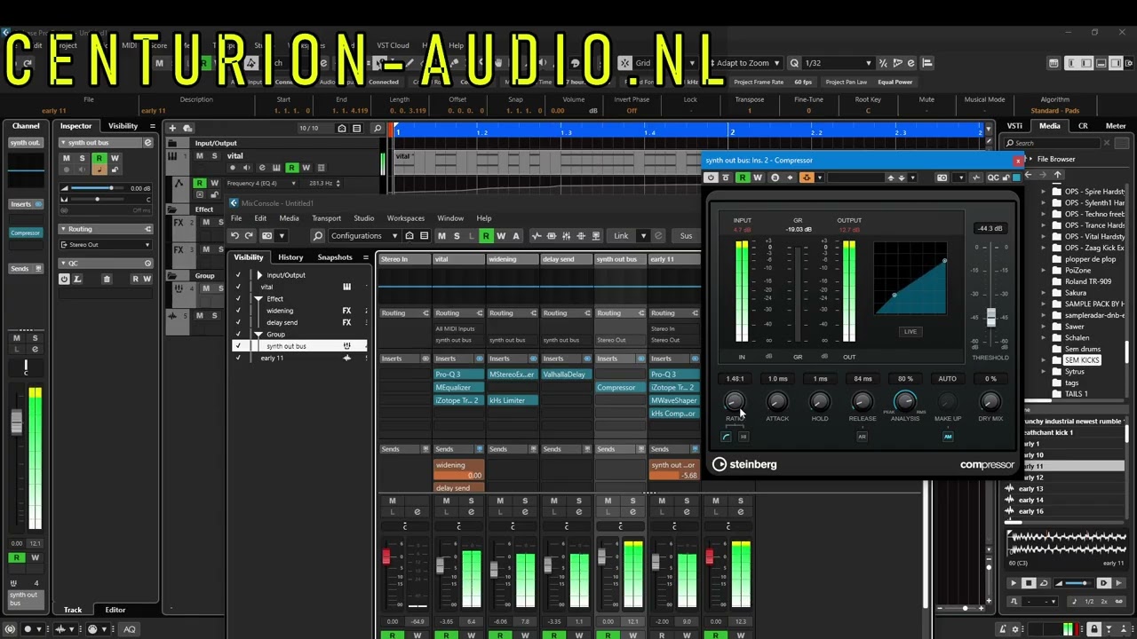The height and width of the screenshot is (639, 1137).
Task: Toggle inserts bypass on synth out bus channel
Action: 641,359
